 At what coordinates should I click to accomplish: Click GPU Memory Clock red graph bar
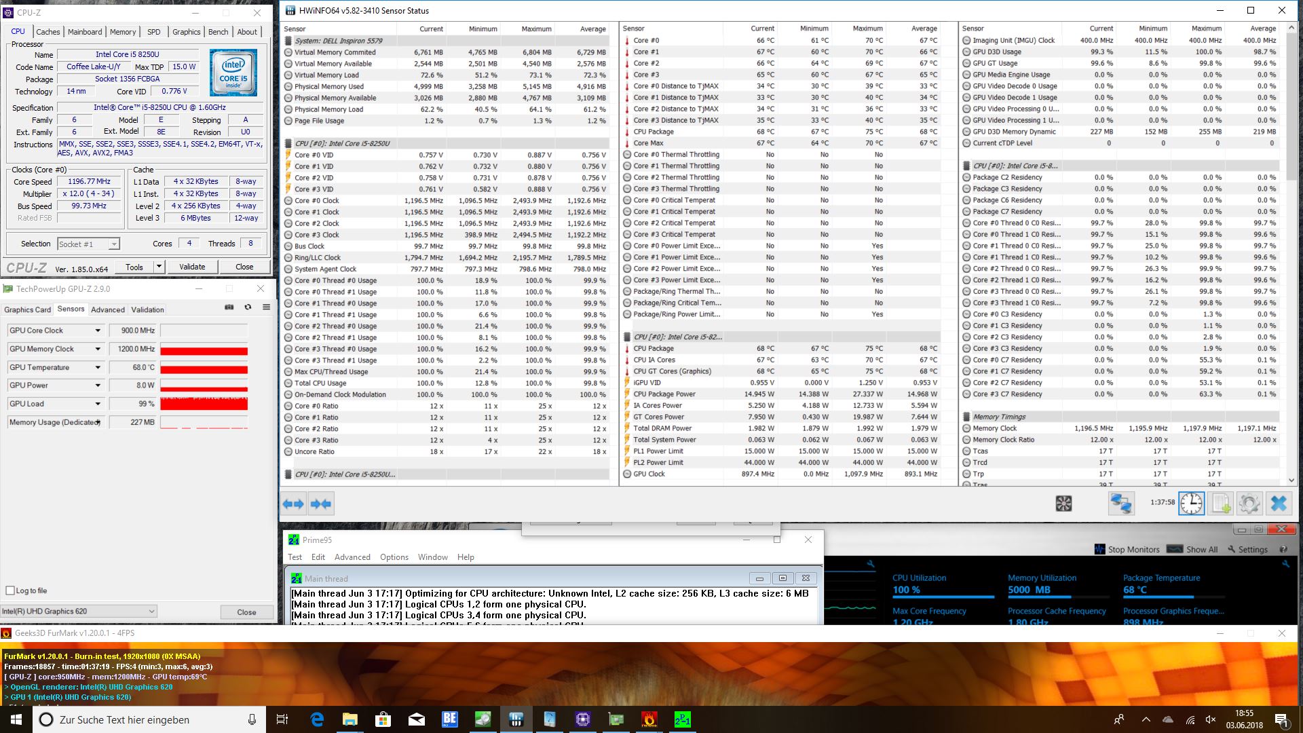pyautogui.click(x=204, y=350)
